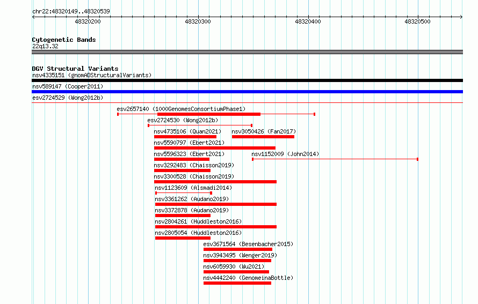Open the nsv2804261 Huddleston2016 label

pyautogui.click(x=198, y=221)
